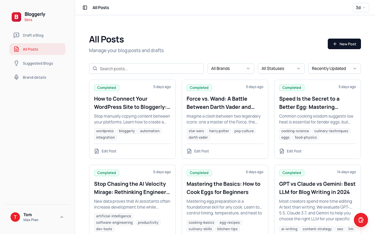Click the culinary-techniques tag
The image size is (375, 234).
coord(331,131)
